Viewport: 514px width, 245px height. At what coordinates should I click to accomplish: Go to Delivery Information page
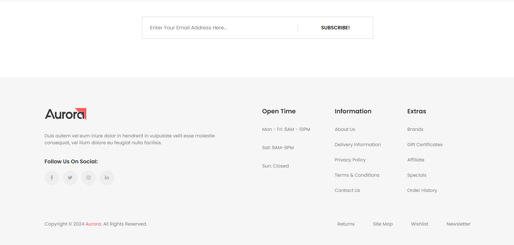pos(357,145)
